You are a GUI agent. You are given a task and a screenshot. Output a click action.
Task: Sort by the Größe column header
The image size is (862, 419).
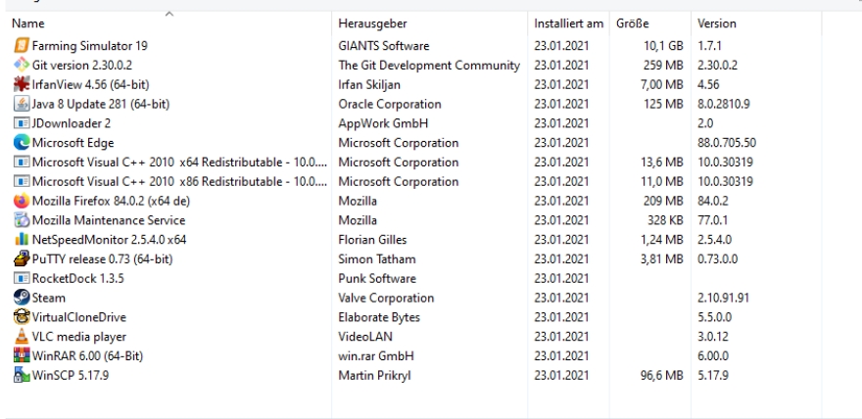pos(632,23)
